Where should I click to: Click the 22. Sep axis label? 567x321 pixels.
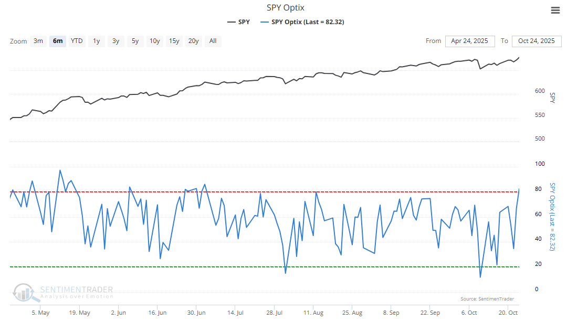(x=430, y=313)
